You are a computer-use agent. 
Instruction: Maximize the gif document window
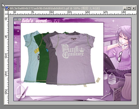point(129,8)
